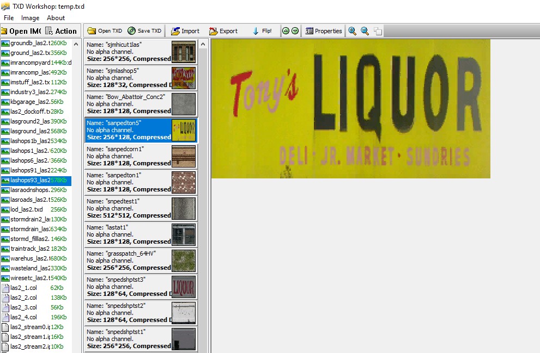Viewport: 540px width, 353px height.
Task: Select texture Bow_Abattoir_Conc2
Action: pos(141,104)
